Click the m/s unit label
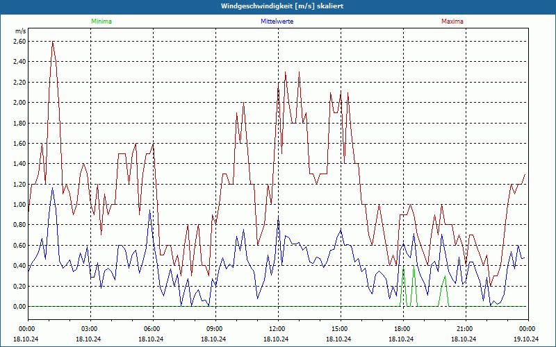Image resolution: width=556 pixels, height=347 pixels. (21, 31)
